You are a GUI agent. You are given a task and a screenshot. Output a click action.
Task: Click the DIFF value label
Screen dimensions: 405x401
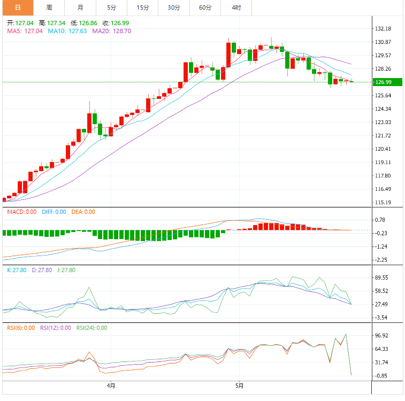pos(53,212)
